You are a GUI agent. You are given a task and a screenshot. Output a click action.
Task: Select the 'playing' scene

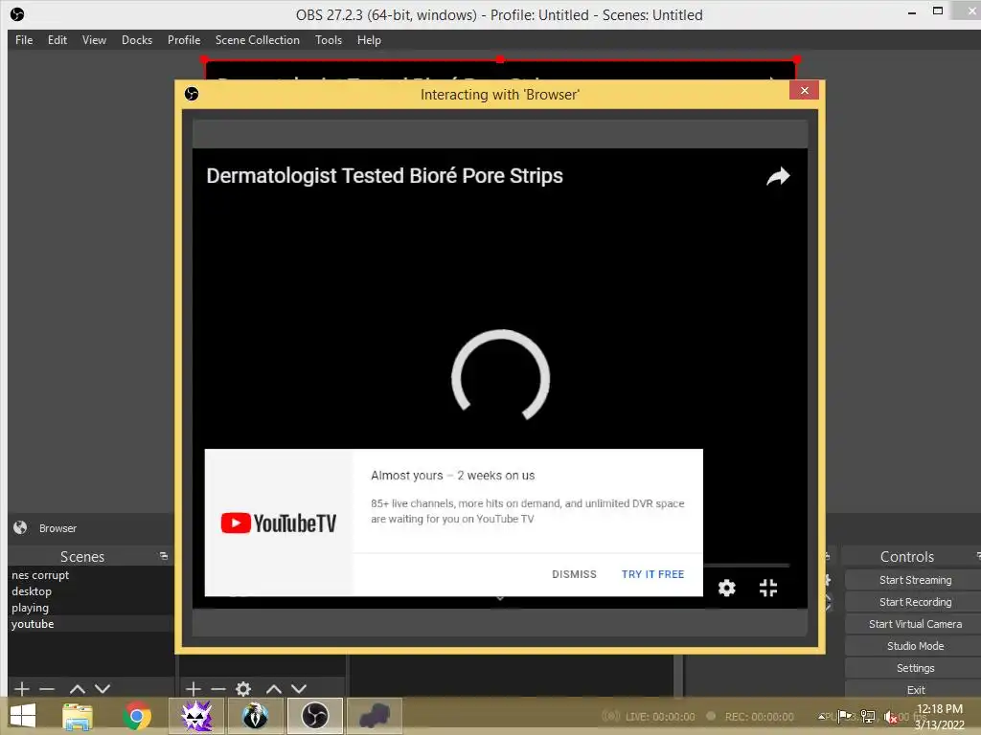point(91,608)
